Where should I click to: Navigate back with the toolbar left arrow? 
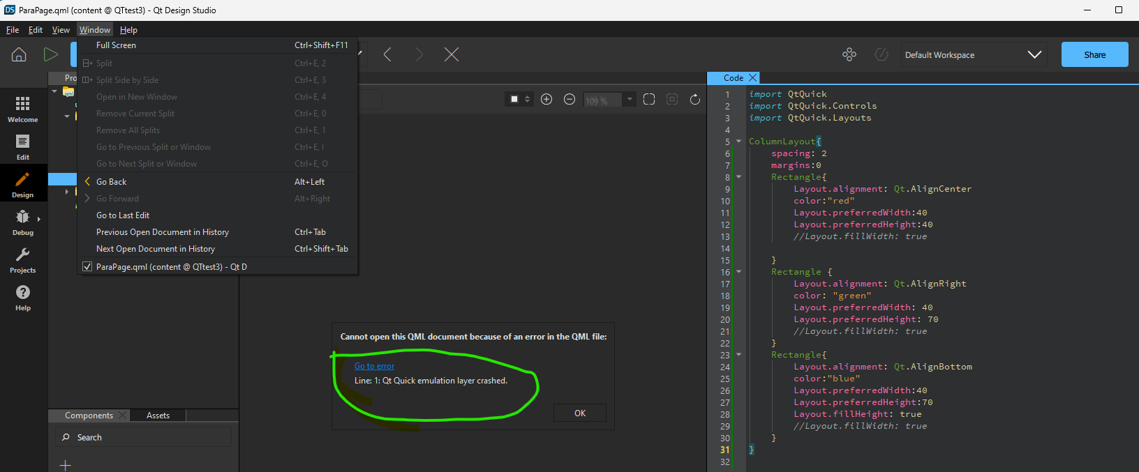point(387,54)
